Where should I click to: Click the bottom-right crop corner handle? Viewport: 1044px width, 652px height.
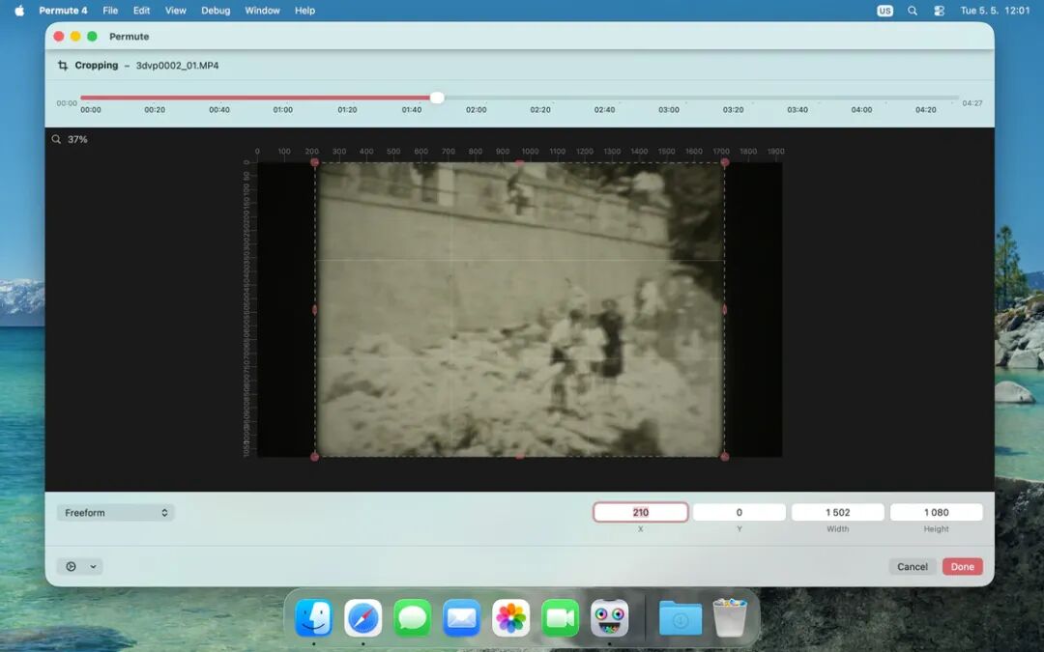(x=724, y=456)
